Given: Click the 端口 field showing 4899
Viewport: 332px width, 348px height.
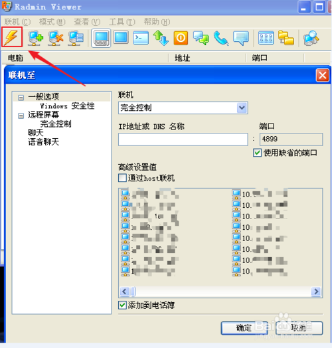Looking at the screenshot, I should click(291, 139).
